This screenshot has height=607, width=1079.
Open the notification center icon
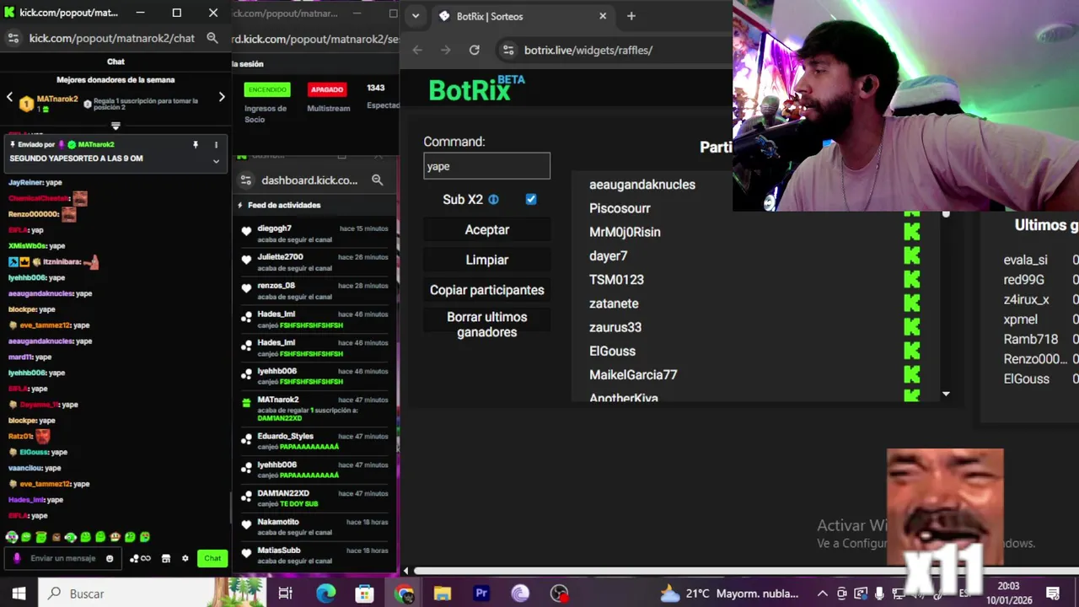(x=1052, y=594)
